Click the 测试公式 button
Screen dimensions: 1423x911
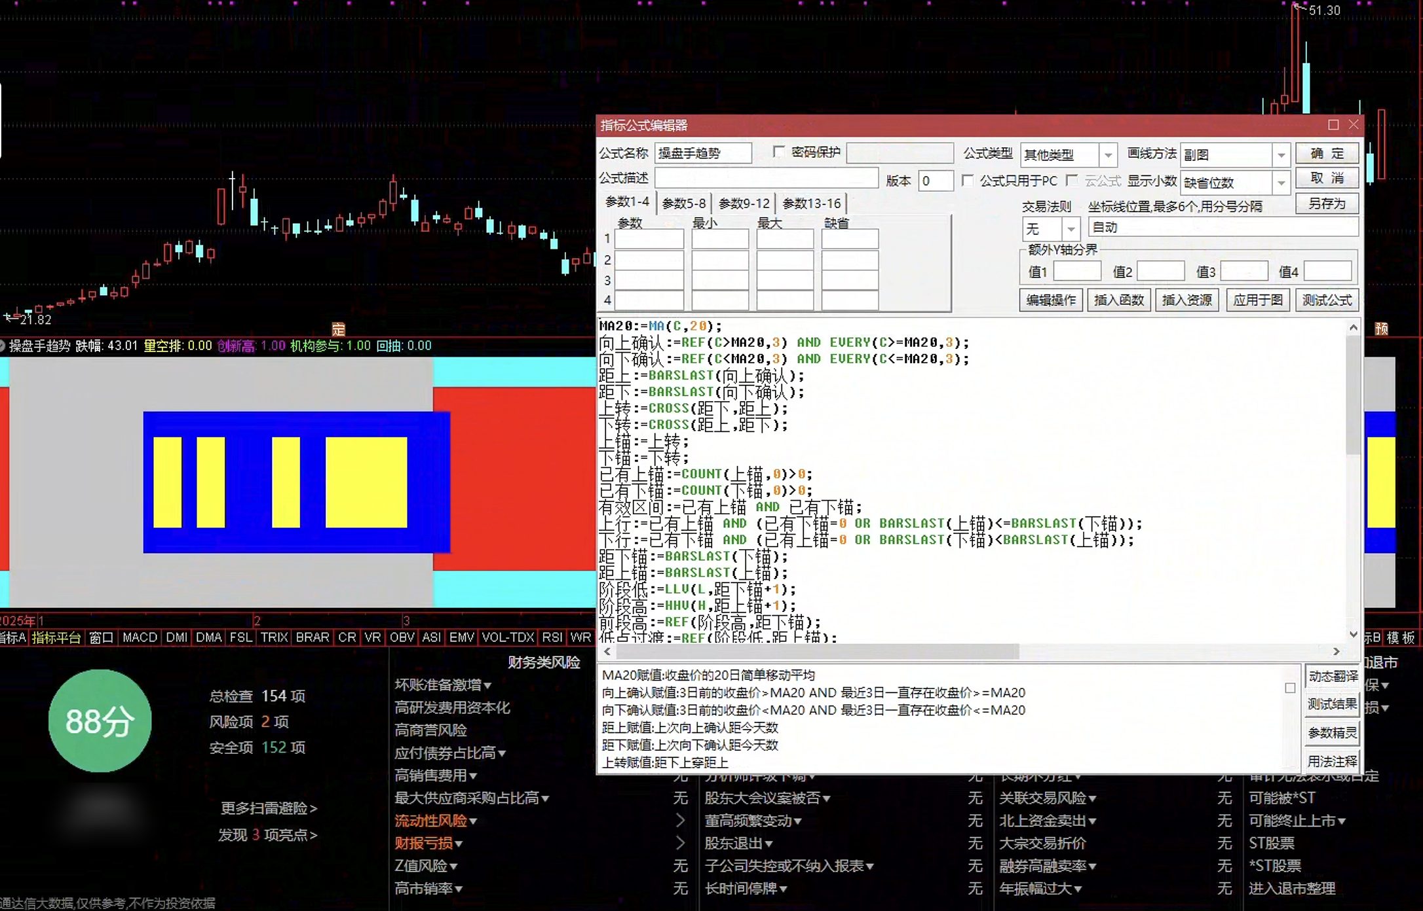[x=1327, y=300]
